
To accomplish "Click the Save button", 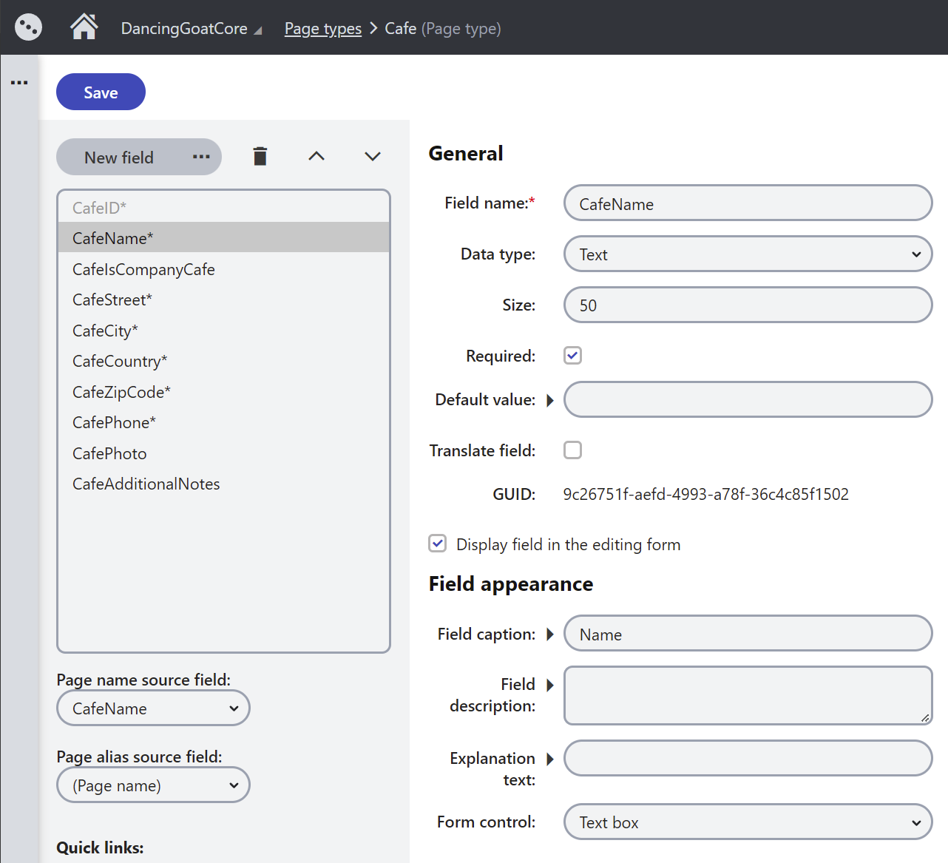I will pos(101,92).
